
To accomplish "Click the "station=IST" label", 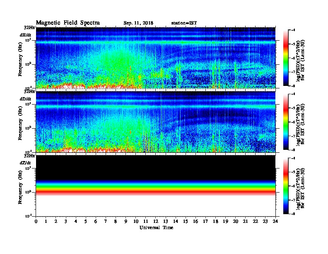I will click(x=184, y=23).
